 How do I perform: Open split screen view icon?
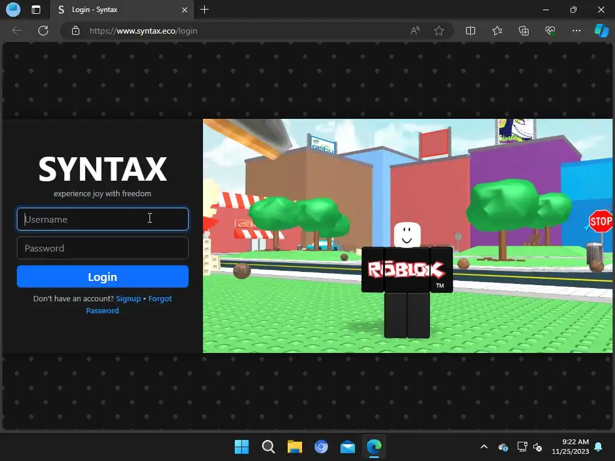470,31
